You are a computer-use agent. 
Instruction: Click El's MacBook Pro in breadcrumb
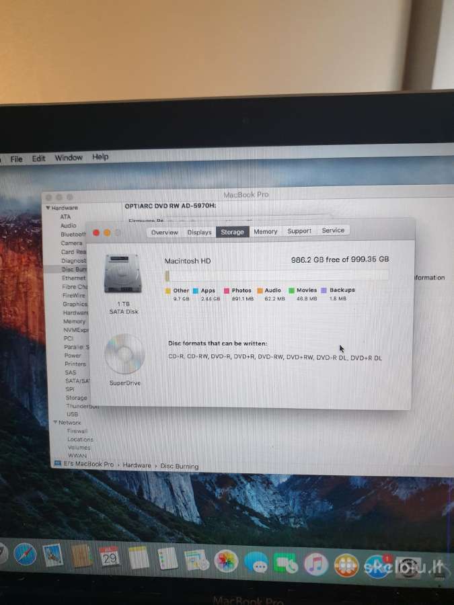click(89, 464)
